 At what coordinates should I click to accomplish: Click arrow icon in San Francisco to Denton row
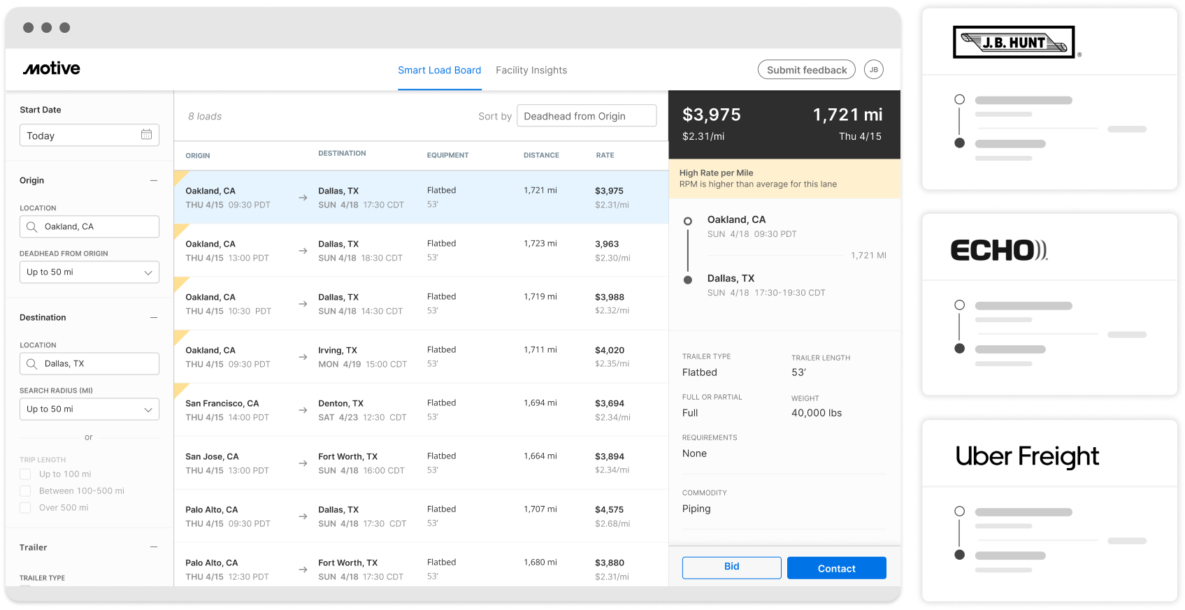[x=303, y=410]
